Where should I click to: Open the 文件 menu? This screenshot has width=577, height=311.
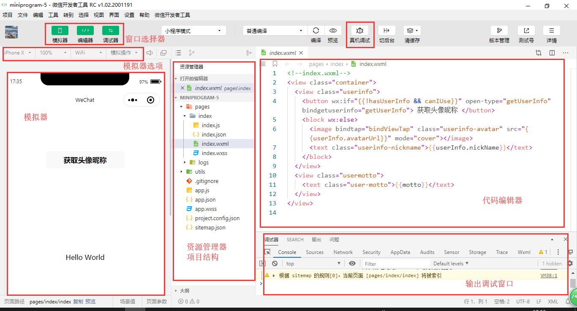tap(23, 15)
